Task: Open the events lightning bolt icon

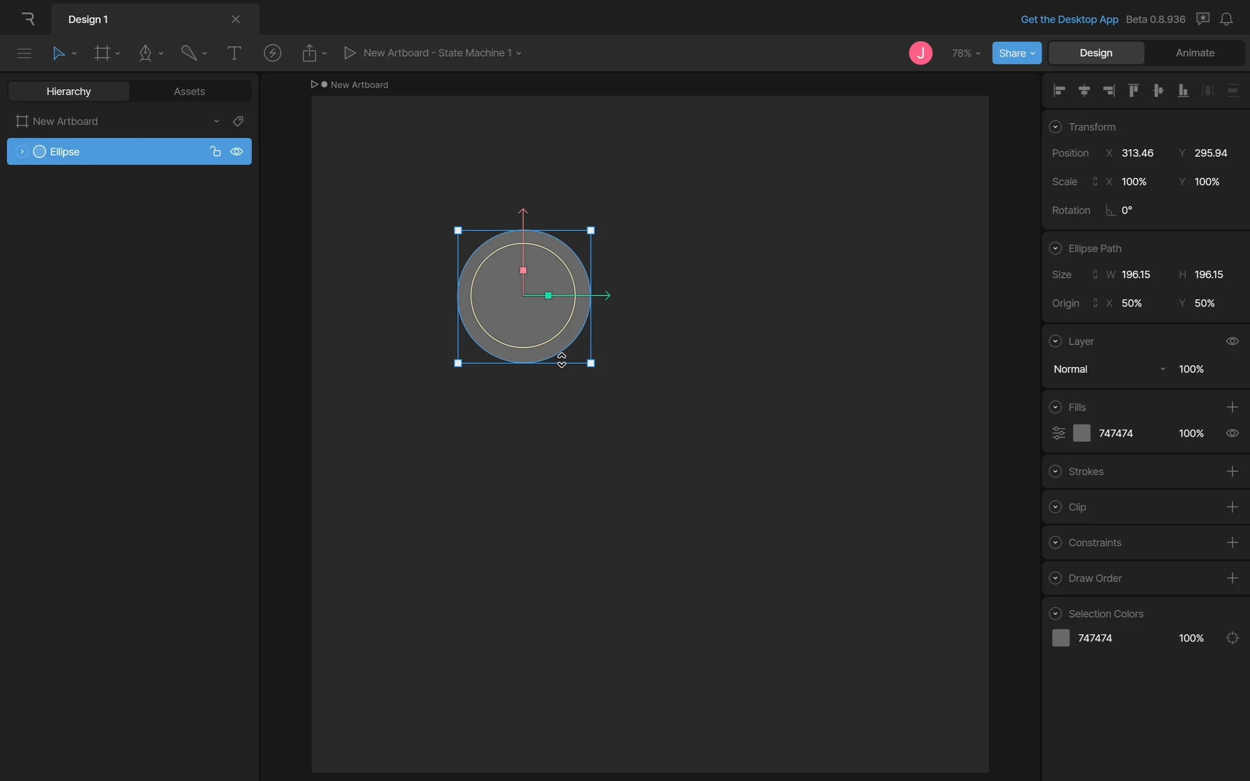Action: [272, 53]
